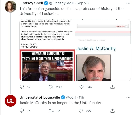Image resolution: width=139 pixels, height=115 pixels.
Task: Open more options for Lindsey Snell's tweet
Action: 128,3
